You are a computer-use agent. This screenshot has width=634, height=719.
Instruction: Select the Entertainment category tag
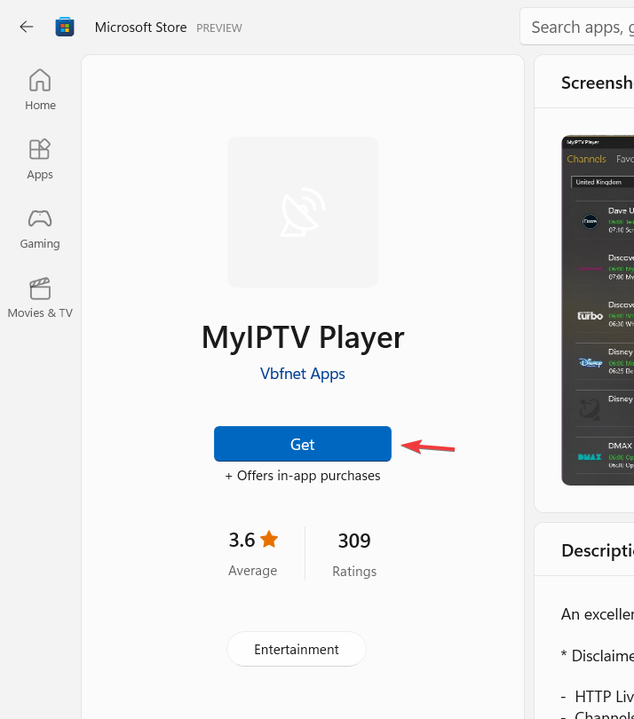tap(297, 649)
